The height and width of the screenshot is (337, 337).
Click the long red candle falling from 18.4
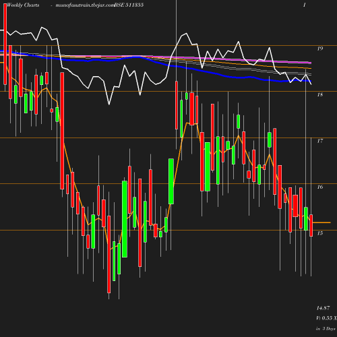coord(62,131)
